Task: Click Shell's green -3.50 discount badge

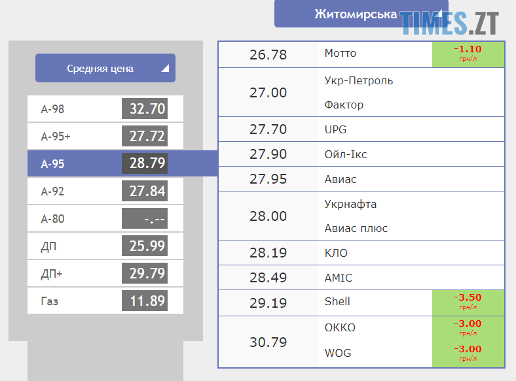Action: click(468, 301)
